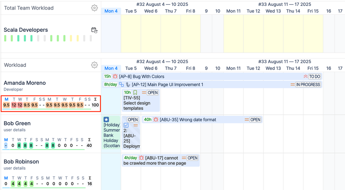This screenshot has height=190, width=345.
Task: Click the medium priority icon on ABU-35
Action: (x=247, y=120)
